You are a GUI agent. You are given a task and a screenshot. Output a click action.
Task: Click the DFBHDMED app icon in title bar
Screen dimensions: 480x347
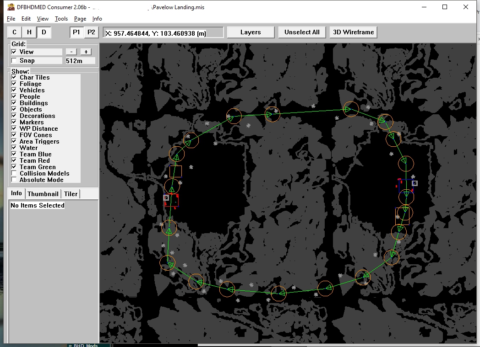(x=11, y=7)
